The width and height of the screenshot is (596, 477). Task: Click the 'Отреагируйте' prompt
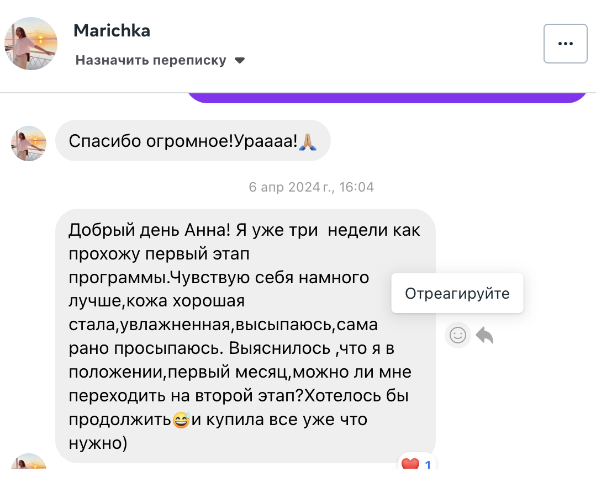tap(457, 293)
